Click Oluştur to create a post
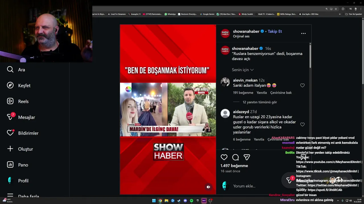 tap(20, 149)
